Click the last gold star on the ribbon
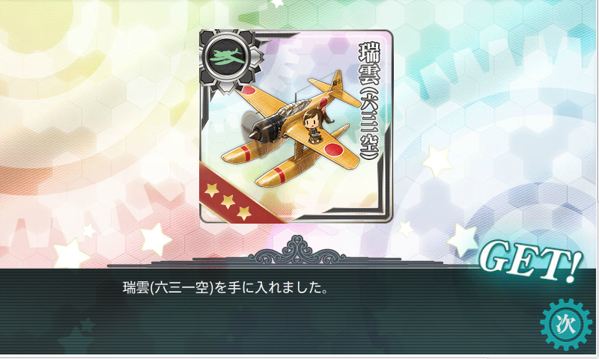The image size is (599, 359). point(243,213)
